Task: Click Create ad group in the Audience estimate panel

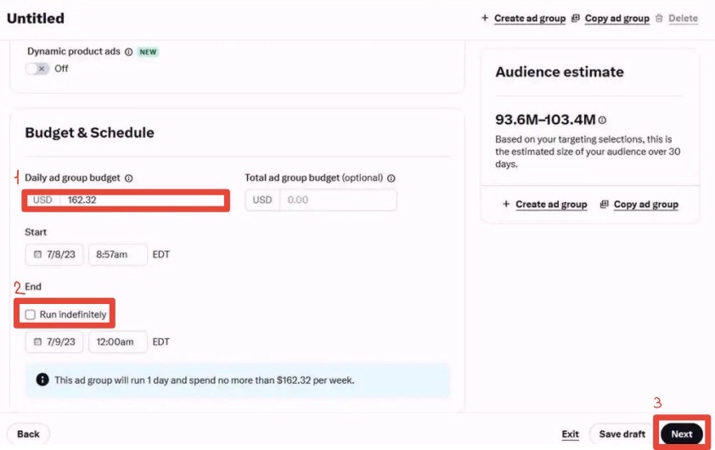Action: (544, 205)
